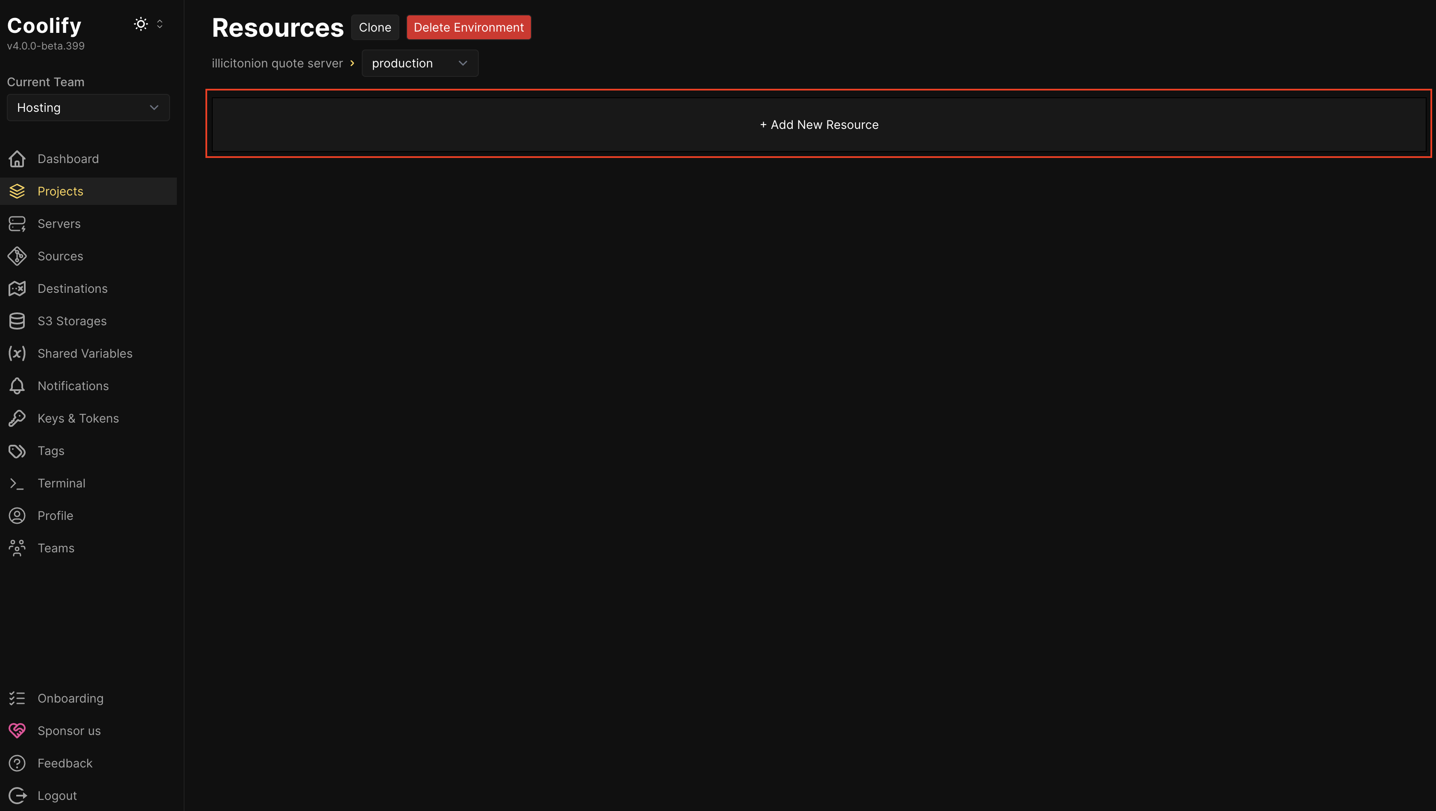Toggle light/dark theme with the sun icon

(141, 23)
